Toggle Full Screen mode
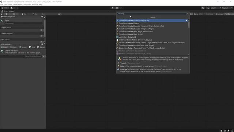 pyautogui.click(x=229, y=14)
